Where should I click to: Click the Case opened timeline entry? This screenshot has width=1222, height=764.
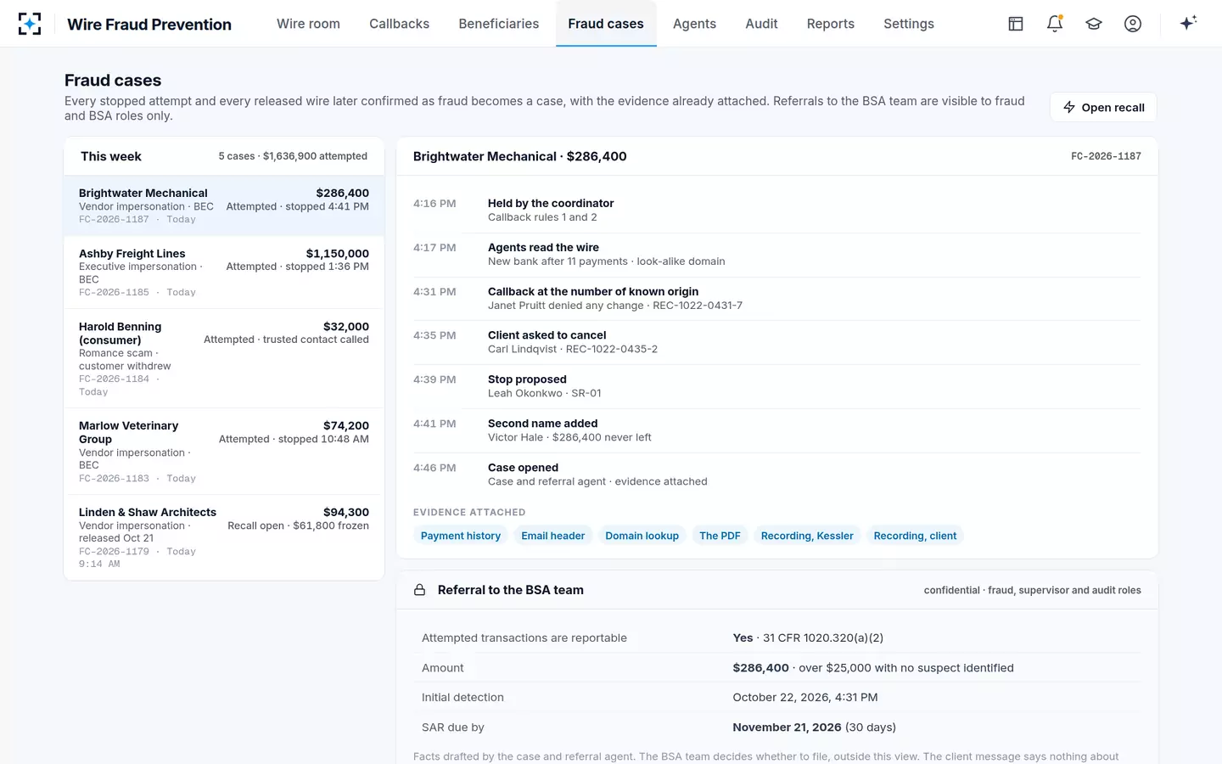[777, 475]
